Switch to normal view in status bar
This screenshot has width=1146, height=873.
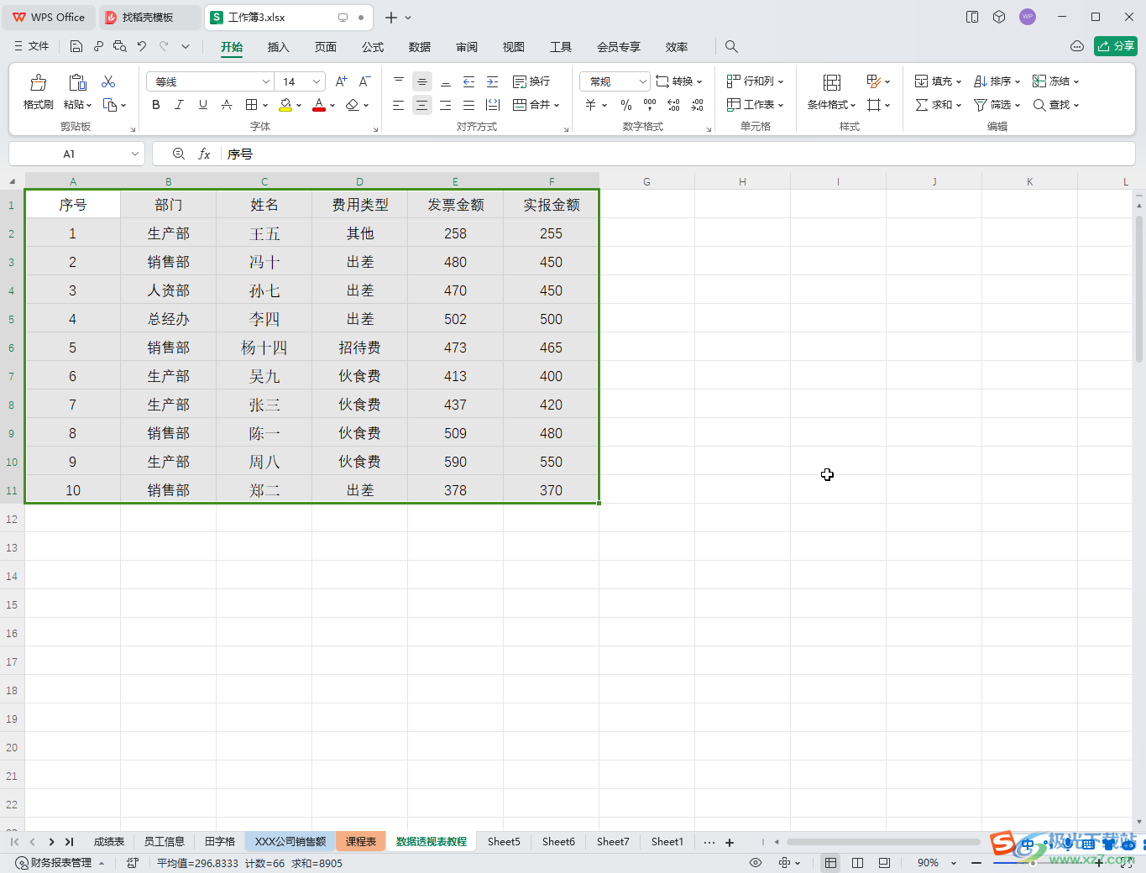(830, 863)
